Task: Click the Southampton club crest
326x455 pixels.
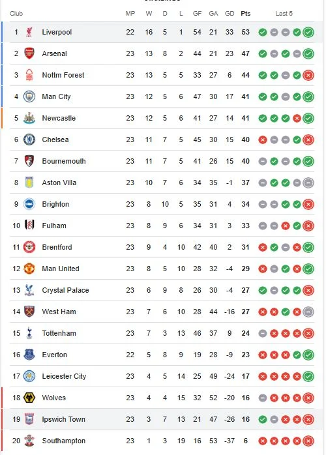Action: click(x=29, y=441)
